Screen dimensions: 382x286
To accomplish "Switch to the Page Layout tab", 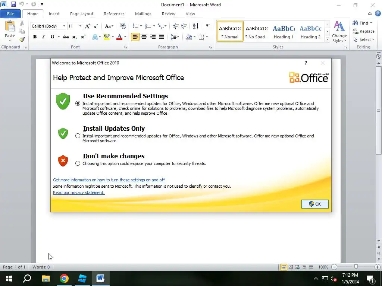I will point(82,14).
